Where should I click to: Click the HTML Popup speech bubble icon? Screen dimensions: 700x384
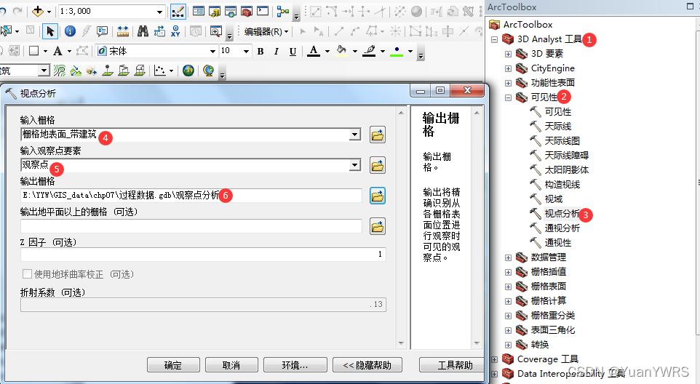(102, 31)
